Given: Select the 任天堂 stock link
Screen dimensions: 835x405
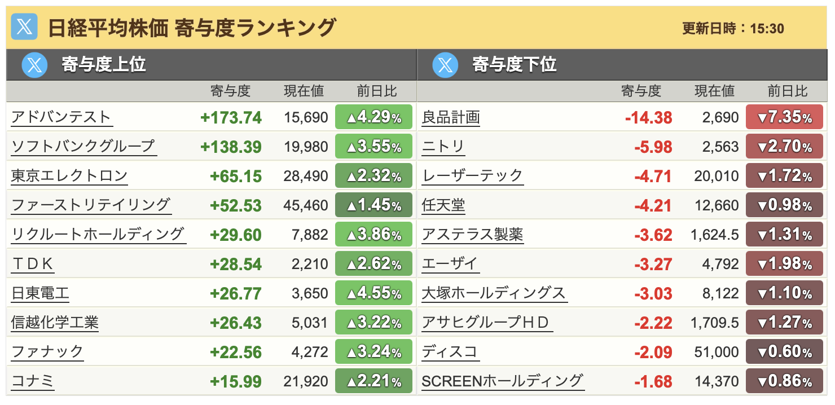Looking at the screenshot, I should coord(443,205).
